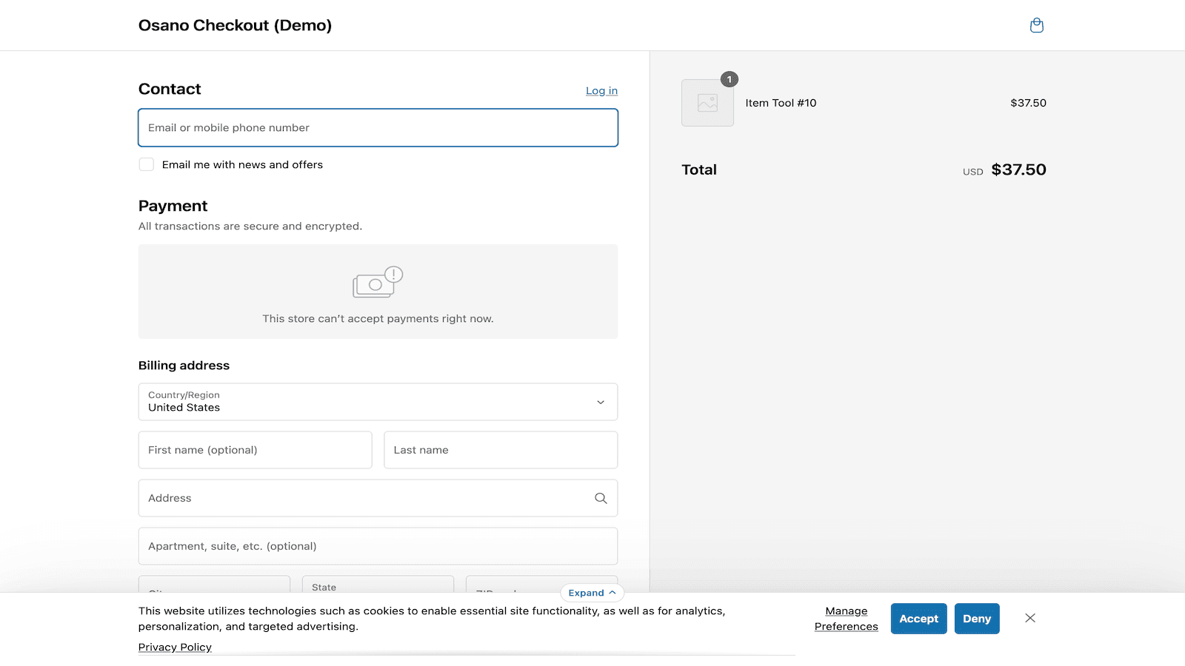Click the address search magnifier icon

tap(601, 498)
